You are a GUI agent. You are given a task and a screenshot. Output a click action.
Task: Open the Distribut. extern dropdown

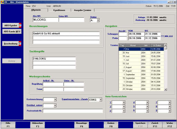click(55, 105)
